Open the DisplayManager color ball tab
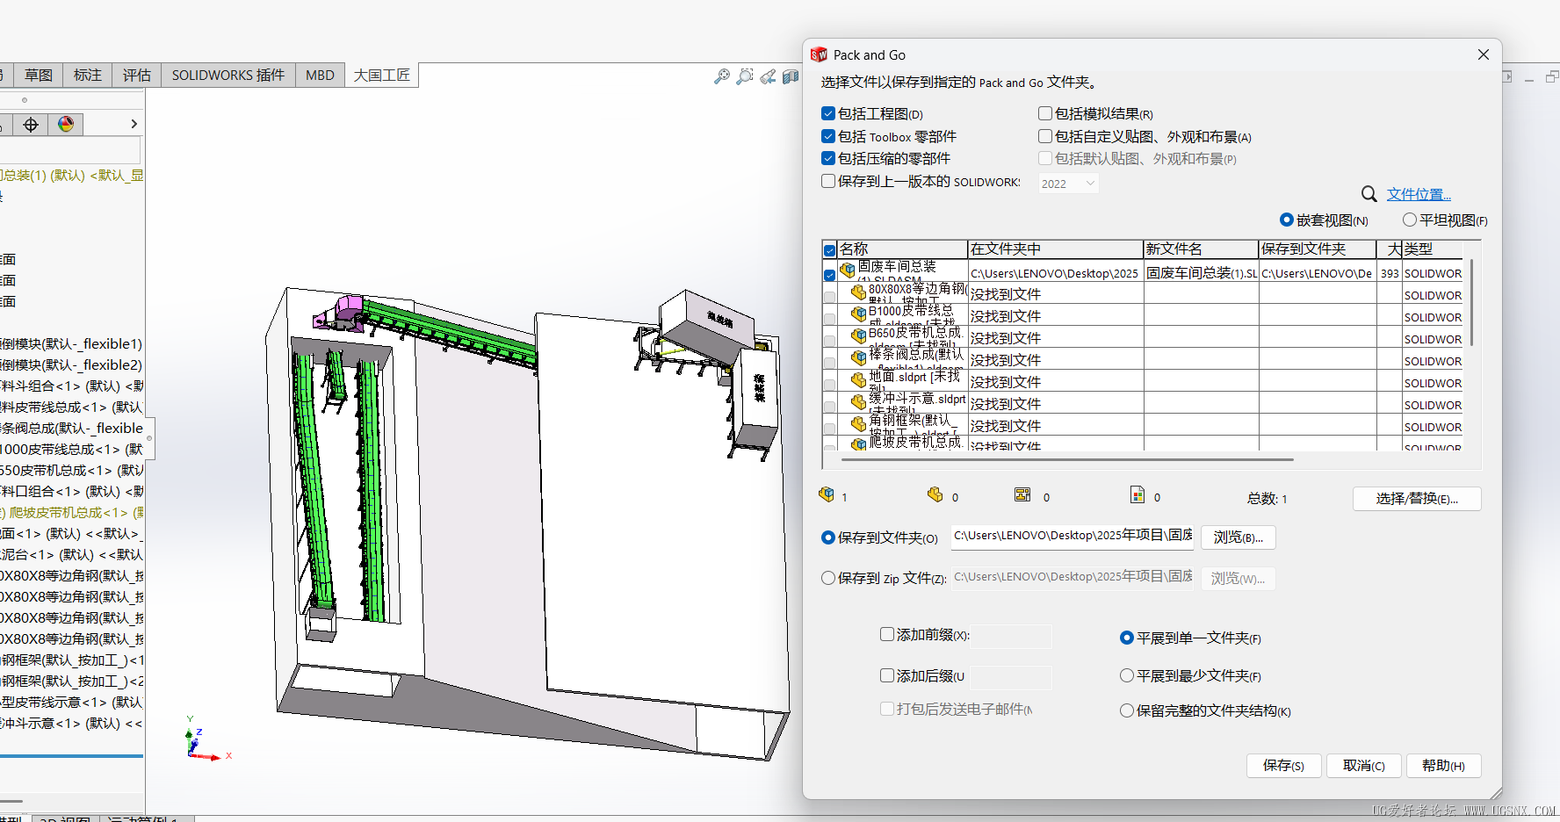Viewport: 1560px width, 822px height. pyautogui.click(x=66, y=125)
